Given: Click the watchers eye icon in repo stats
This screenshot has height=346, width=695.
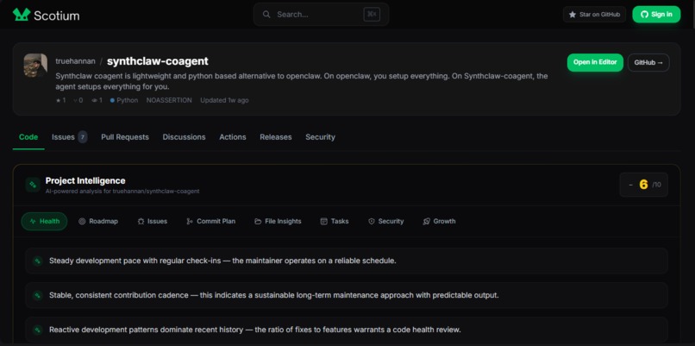Looking at the screenshot, I should [94, 100].
